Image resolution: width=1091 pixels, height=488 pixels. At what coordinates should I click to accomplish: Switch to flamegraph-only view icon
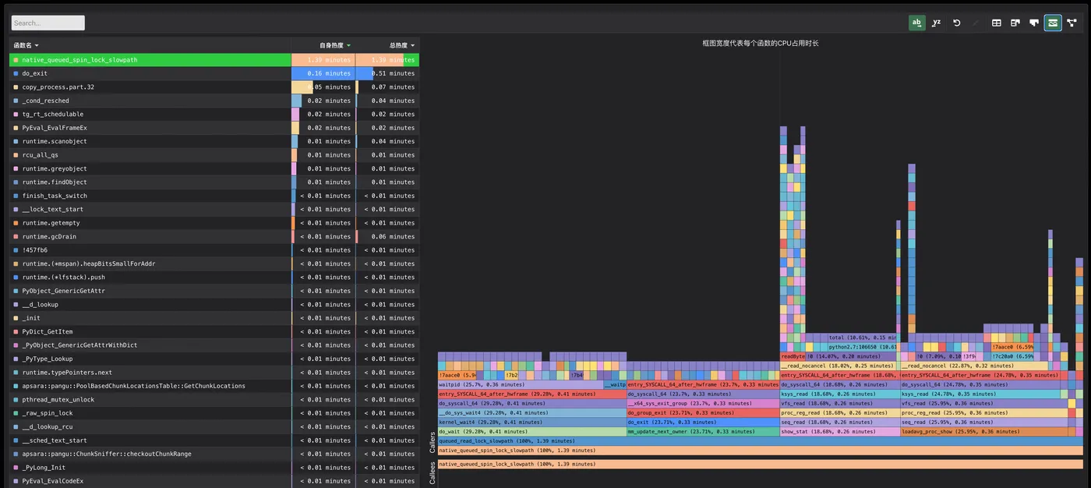(x=1034, y=23)
